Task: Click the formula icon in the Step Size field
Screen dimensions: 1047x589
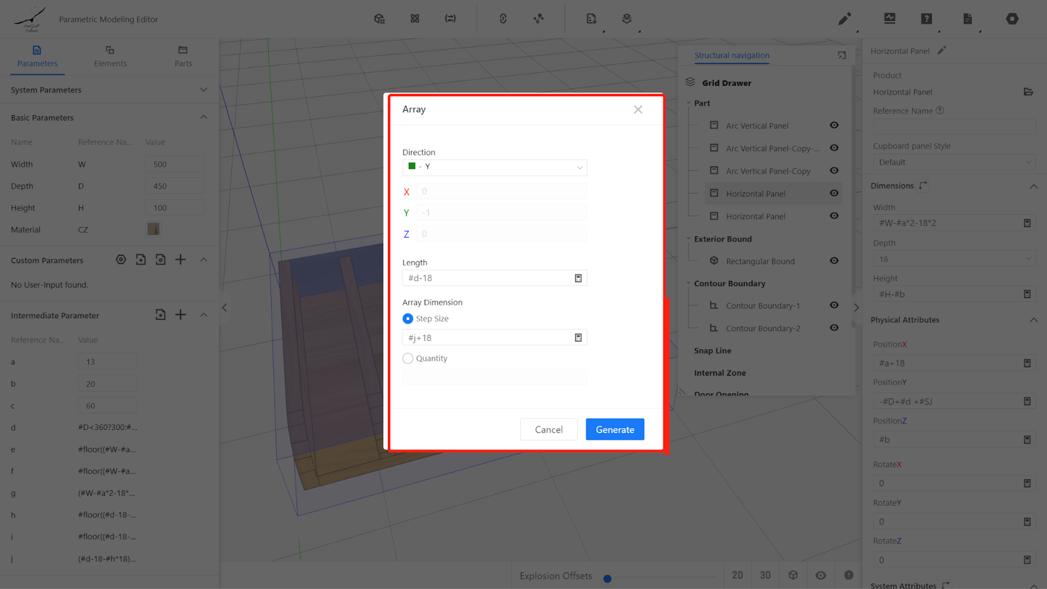Action: (578, 338)
